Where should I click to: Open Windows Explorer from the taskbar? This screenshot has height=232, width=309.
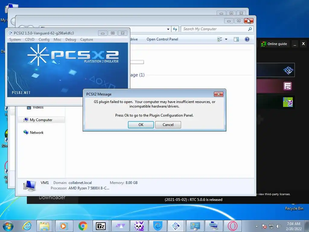pyautogui.click(x=44, y=226)
